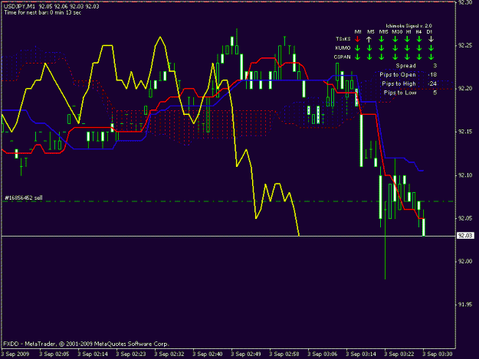Click the H1 timeframe column header

(408, 31)
